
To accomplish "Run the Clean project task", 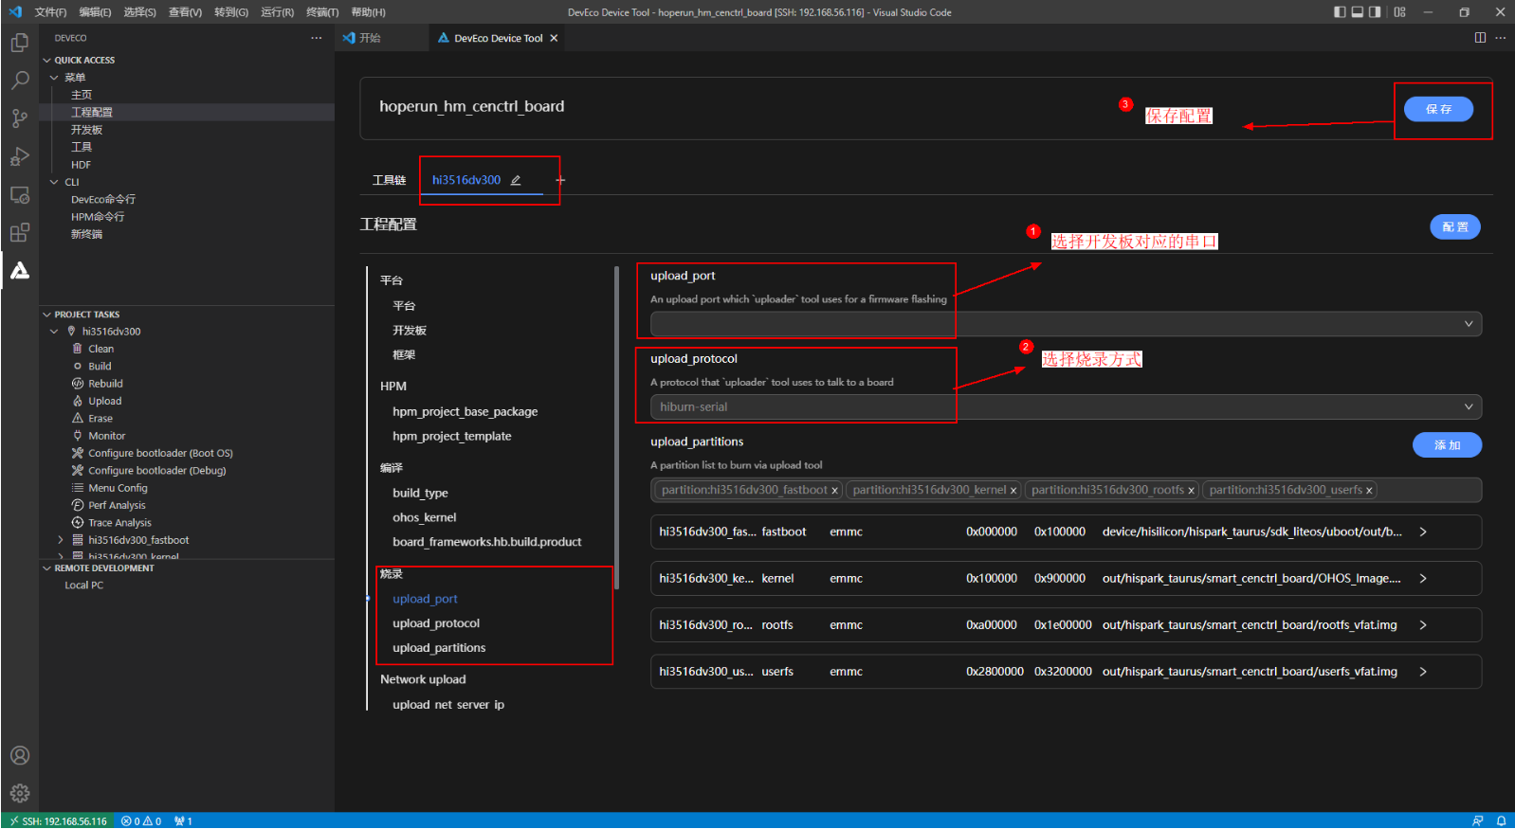I will (100, 350).
